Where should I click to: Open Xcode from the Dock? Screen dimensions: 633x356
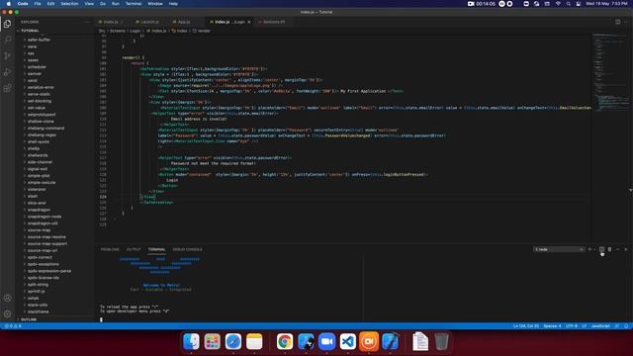point(390,342)
